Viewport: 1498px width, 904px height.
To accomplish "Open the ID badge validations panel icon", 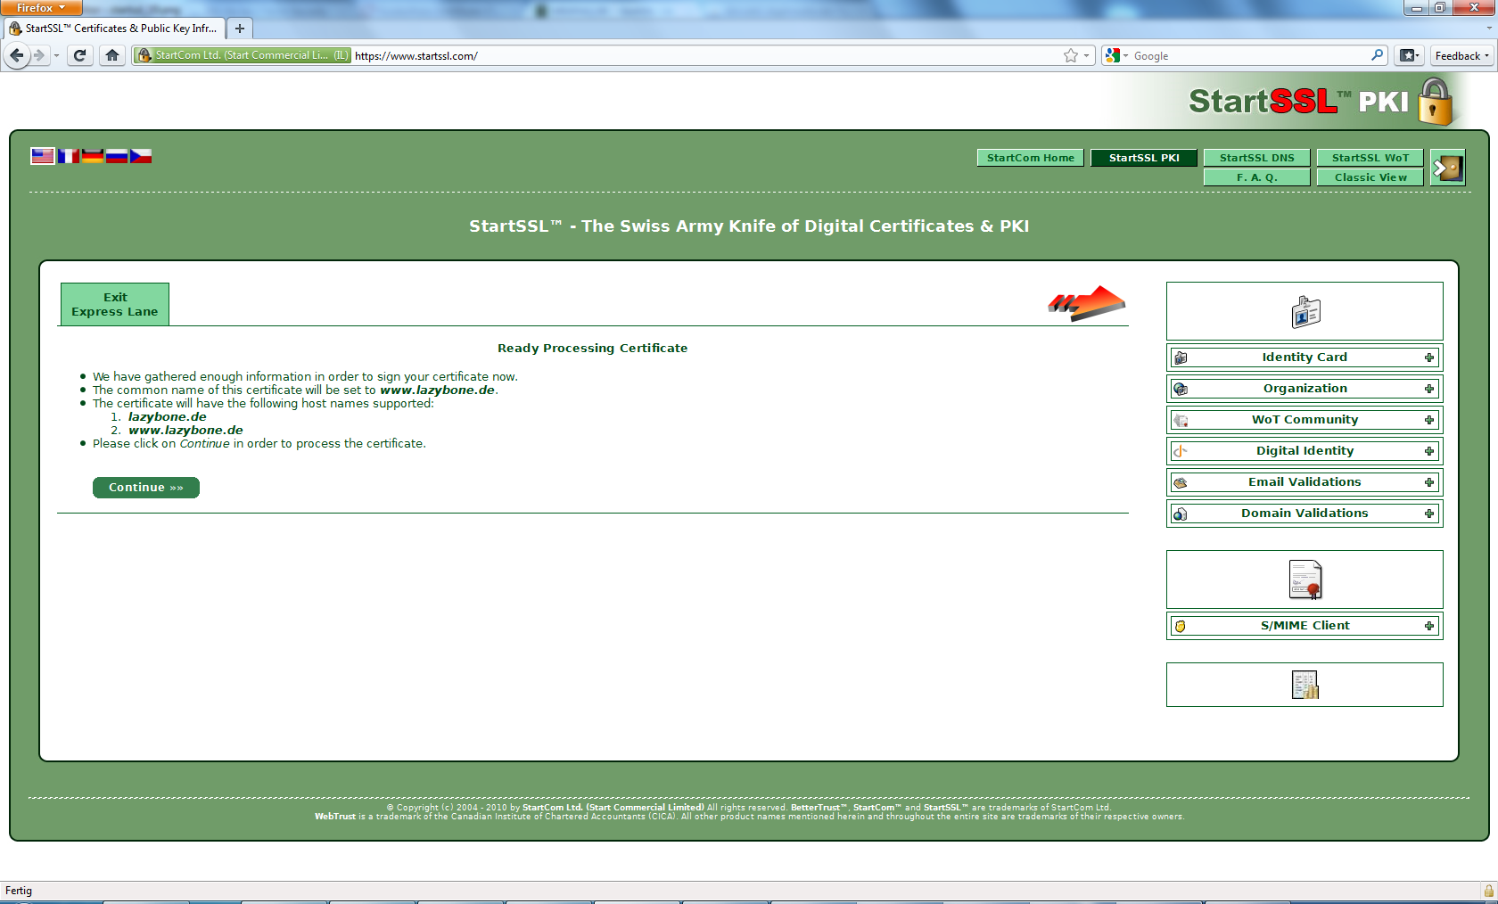I will click(x=1305, y=312).
